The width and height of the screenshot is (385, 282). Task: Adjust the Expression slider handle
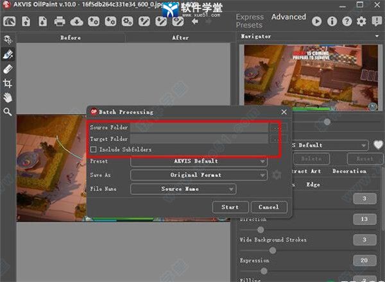point(264,271)
